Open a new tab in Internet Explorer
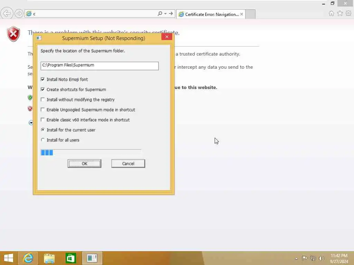The height and width of the screenshot is (265, 354). (x=250, y=14)
